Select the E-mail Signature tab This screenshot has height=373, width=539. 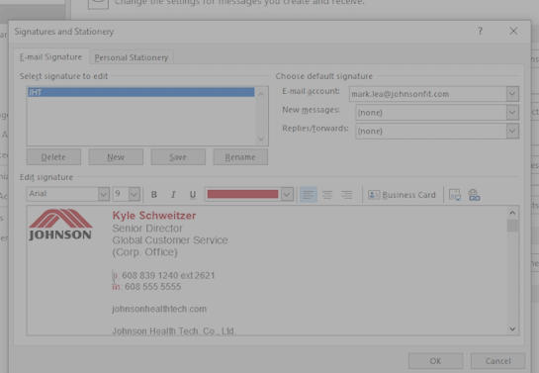(50, 56)
